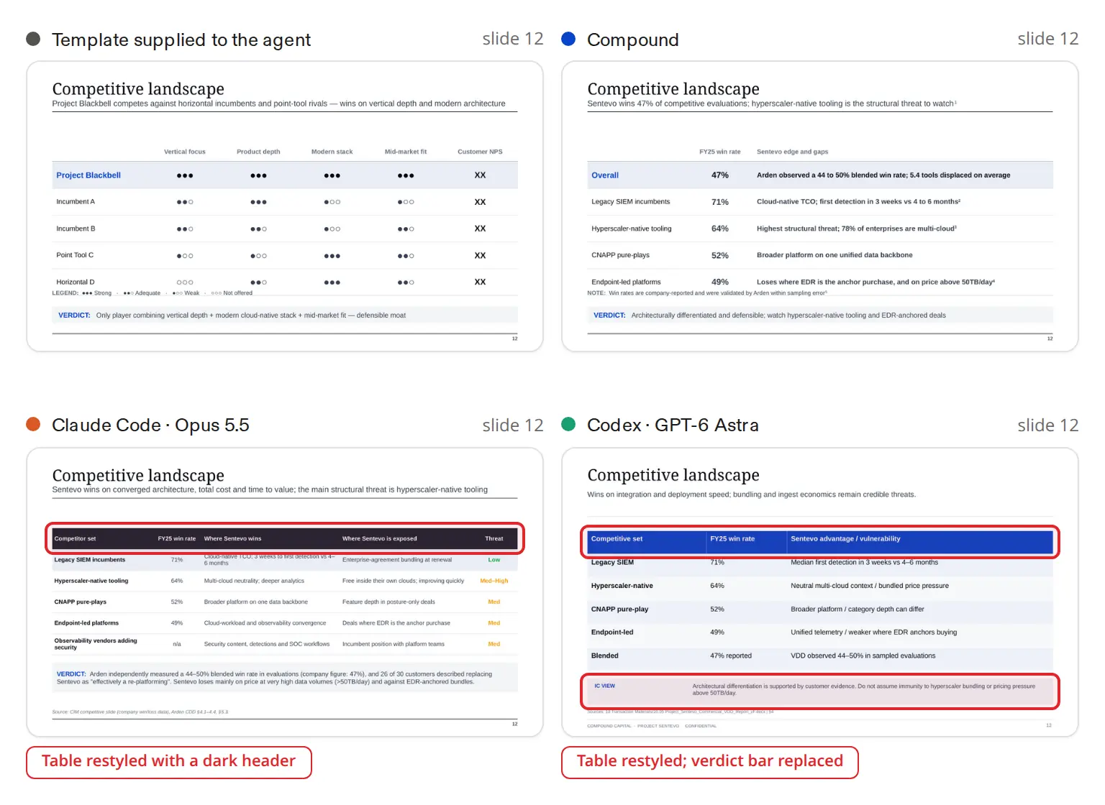Click the "47% reported" cell

[731, 655]
